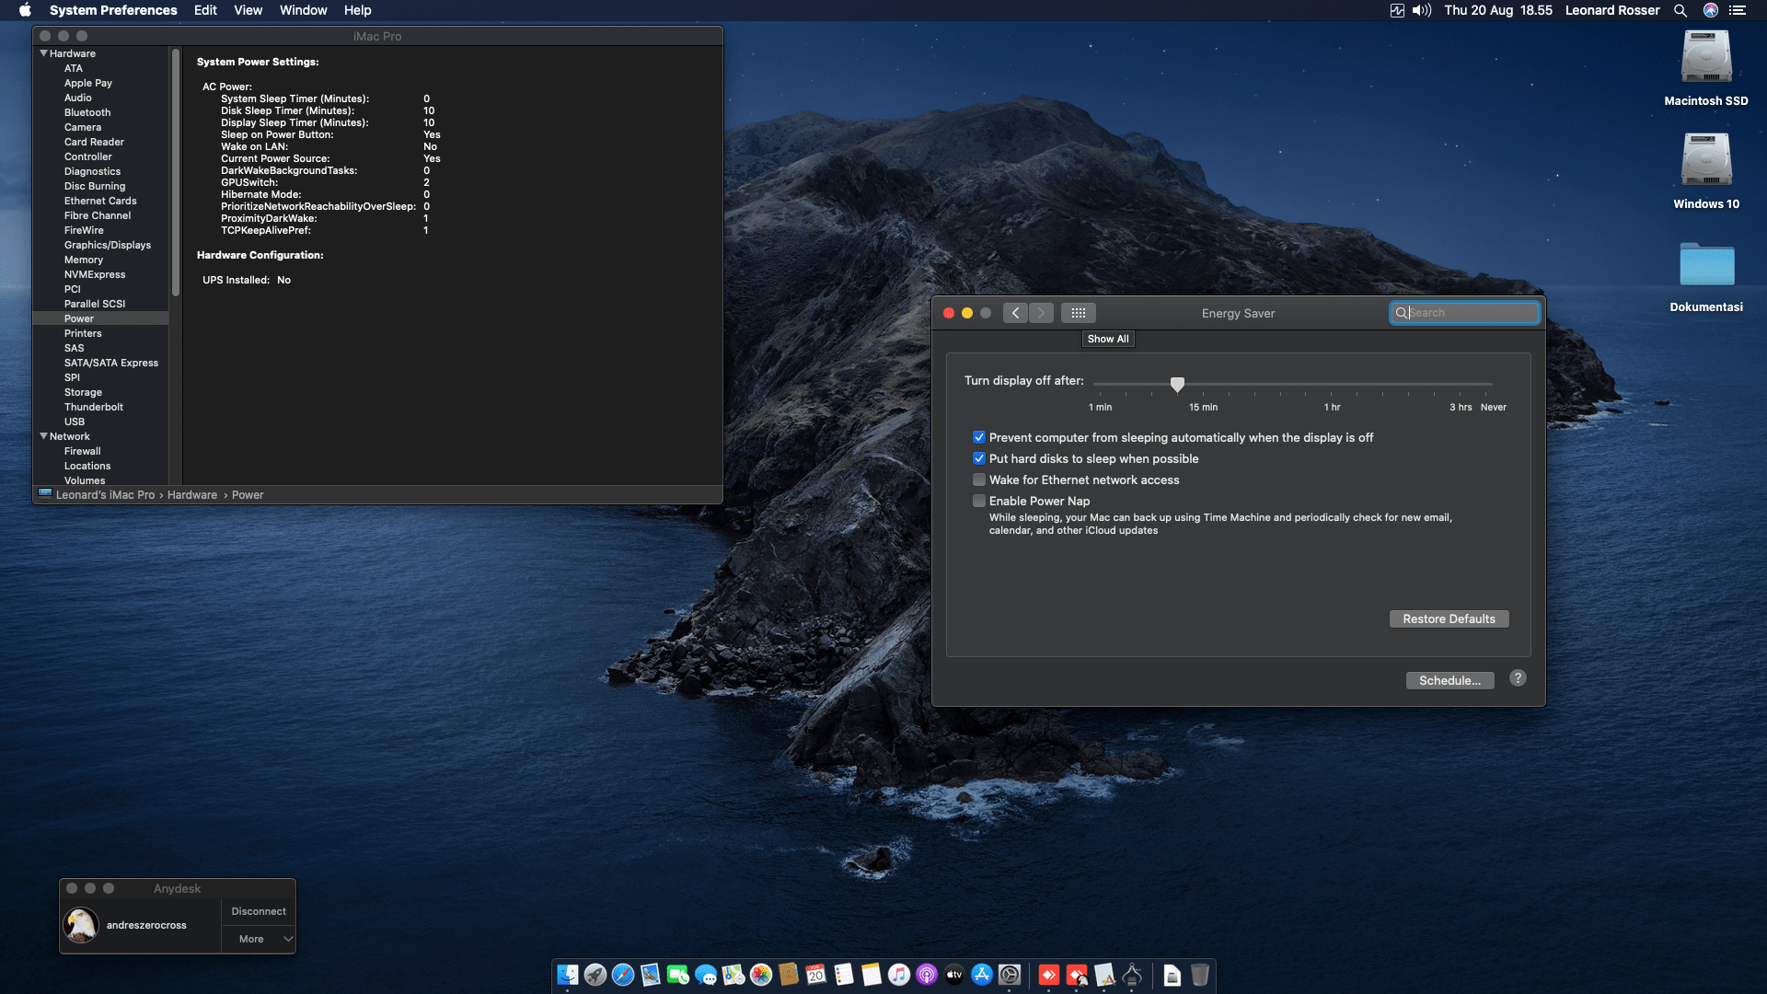Enable Wake for Ethernet network access
The width and height of the screenshot is (1767, 994).
point(979,480)
